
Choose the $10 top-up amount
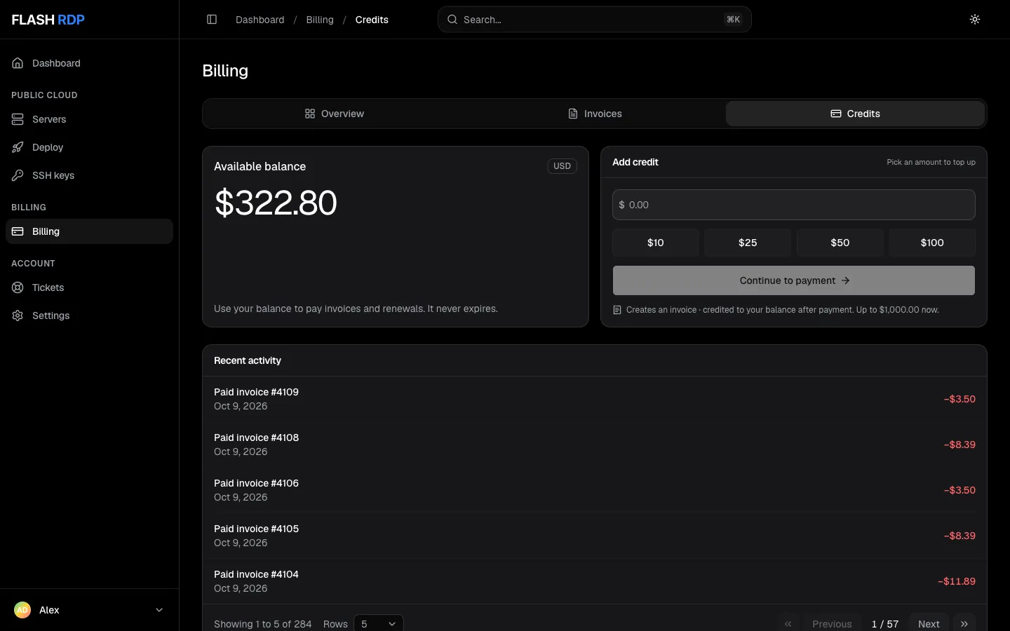coord(656,243)
